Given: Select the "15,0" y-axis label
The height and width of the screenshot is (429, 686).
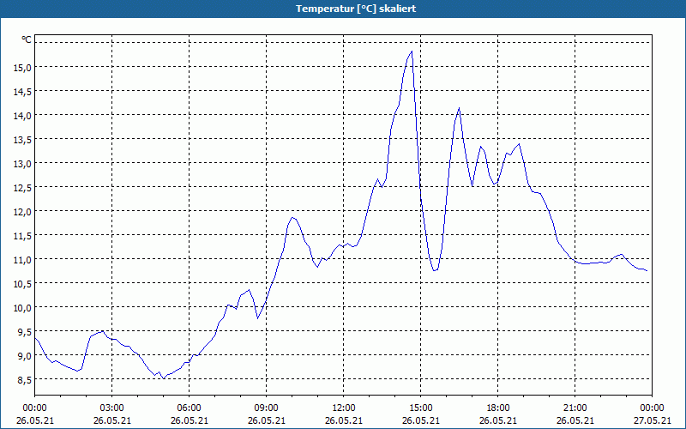Looking at the screenshot, I should [x=24, y=68].
